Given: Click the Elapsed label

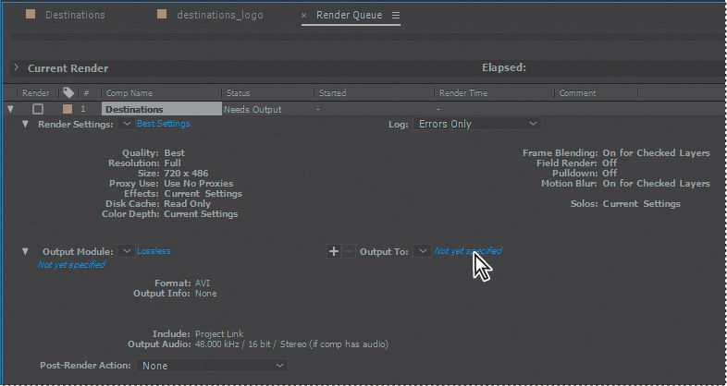Looking at the screenshot, I should click(504, 67).
